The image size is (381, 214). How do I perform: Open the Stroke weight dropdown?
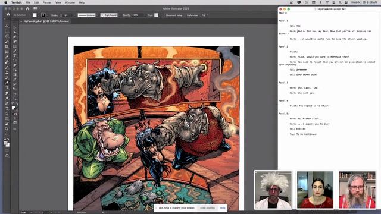tap(74, 15)
